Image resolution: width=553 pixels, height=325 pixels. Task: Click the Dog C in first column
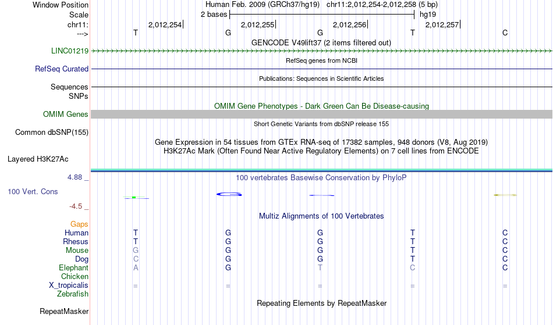coord(136,259)
